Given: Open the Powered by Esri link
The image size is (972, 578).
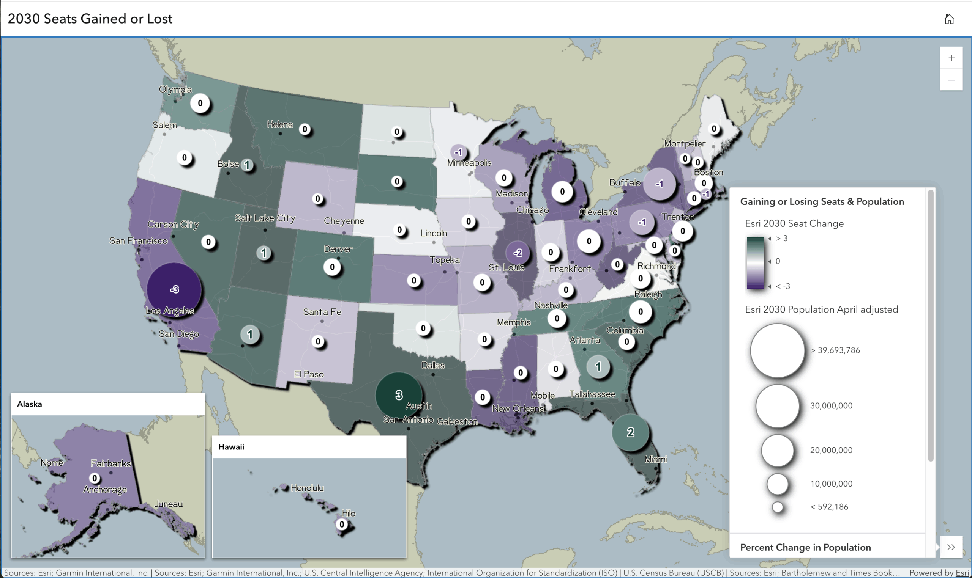Looking at the screenshot, I should coord(961,573).
